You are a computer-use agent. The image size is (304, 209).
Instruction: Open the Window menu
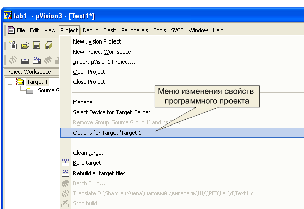pyautogui.click(x=198, y=30)
